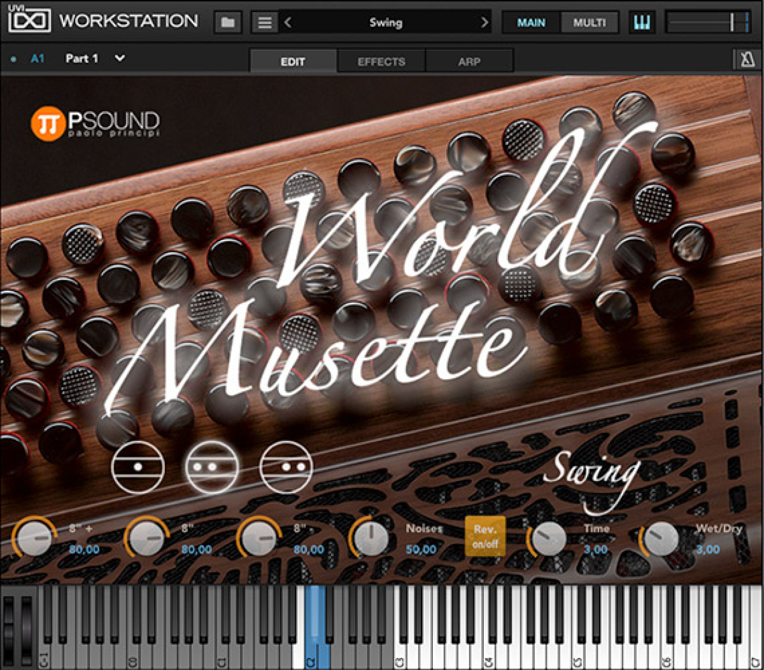The height and width of the screenshot is (670, 764).
Task: Click the metronome icon
Action: coord(747,60)
